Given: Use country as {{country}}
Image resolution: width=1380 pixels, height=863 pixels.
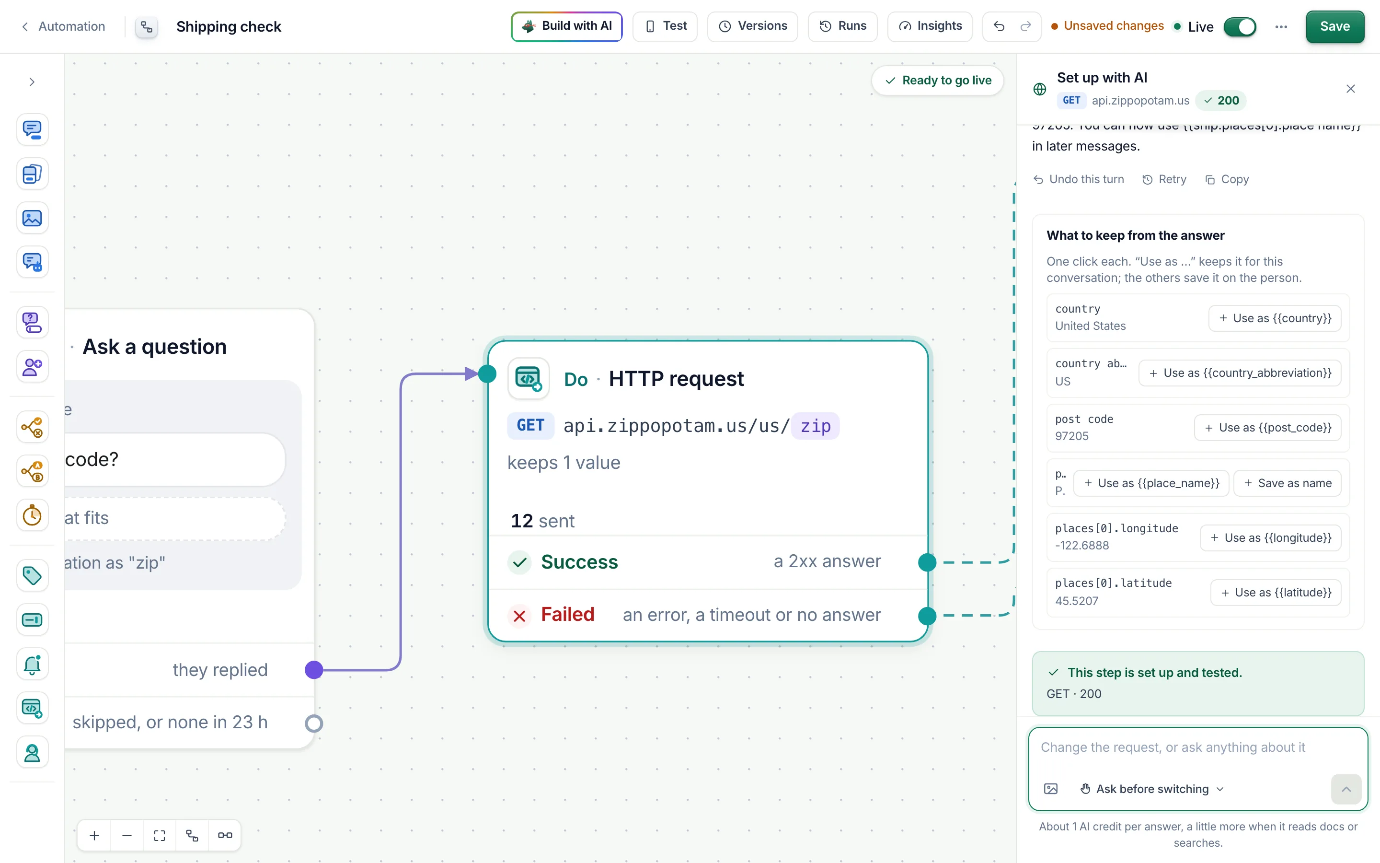Looking at the screenshot, I should 1274,318.
